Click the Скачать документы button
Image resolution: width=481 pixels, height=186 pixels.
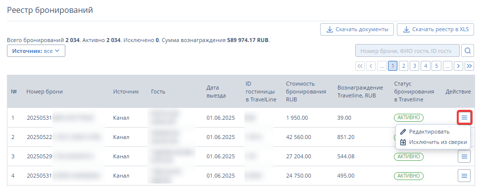click(357, 29)
